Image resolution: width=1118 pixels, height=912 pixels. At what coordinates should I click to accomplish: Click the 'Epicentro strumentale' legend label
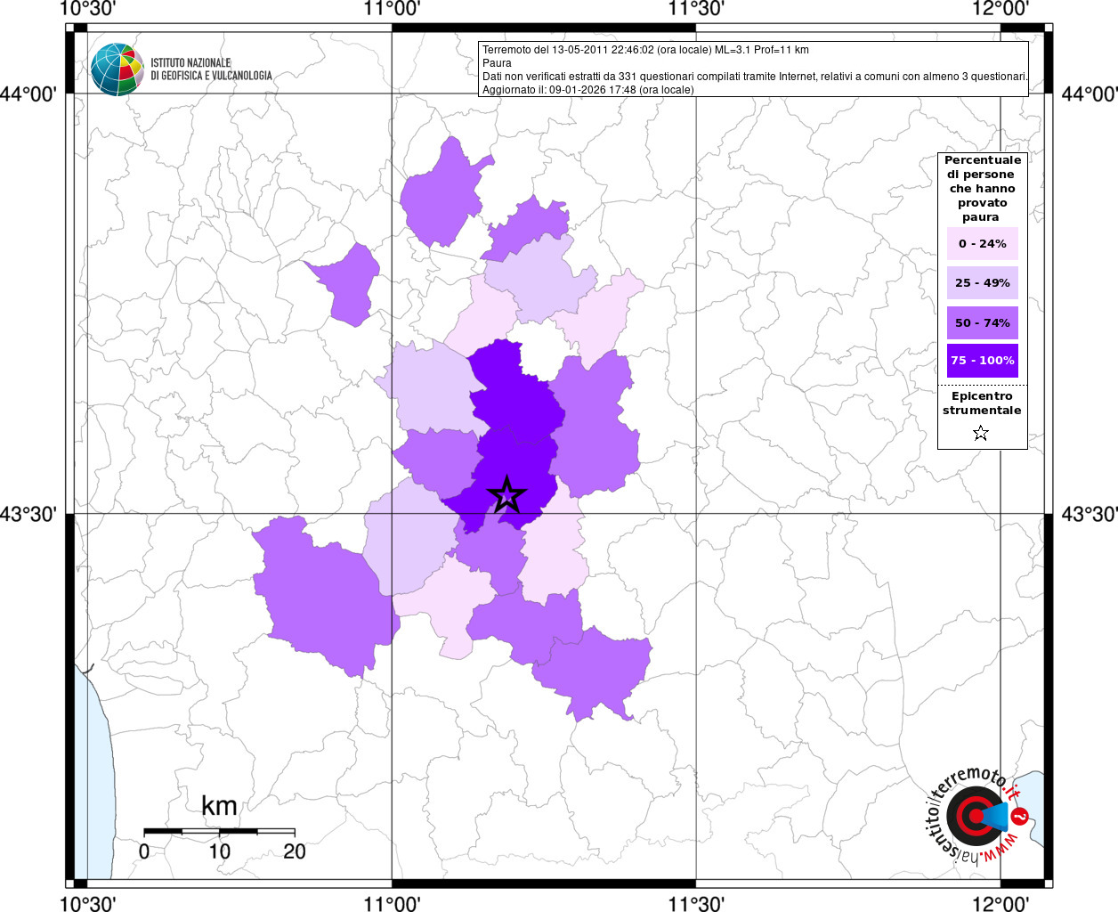982,403
